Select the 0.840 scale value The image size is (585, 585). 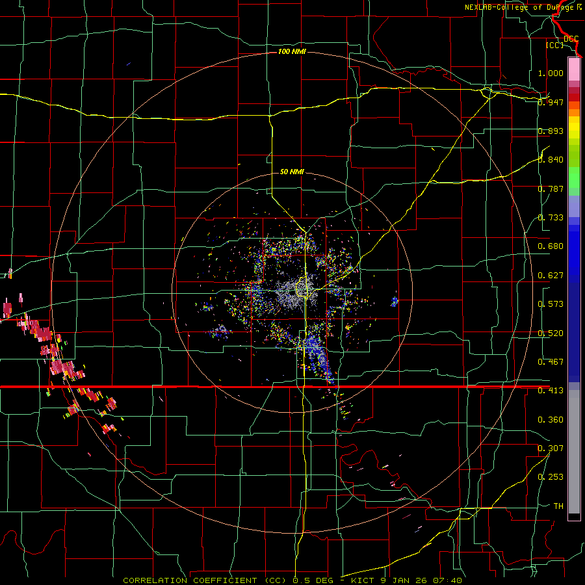click(x=551, y=160)
